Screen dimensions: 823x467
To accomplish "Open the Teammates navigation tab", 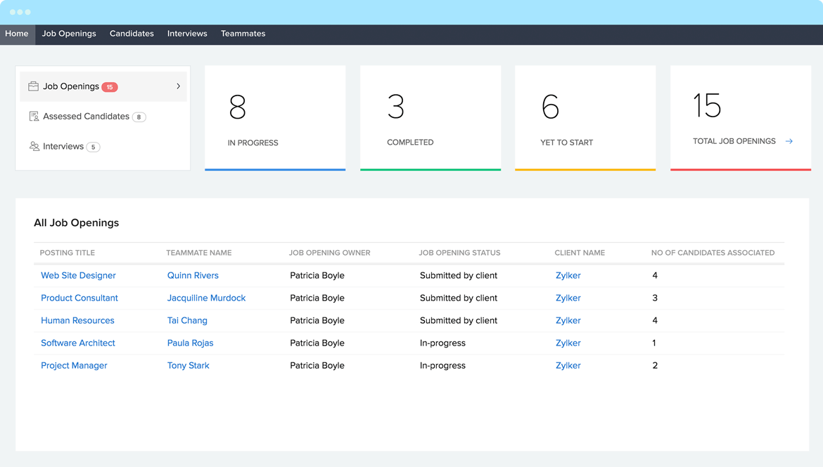I will pos(243,34).
